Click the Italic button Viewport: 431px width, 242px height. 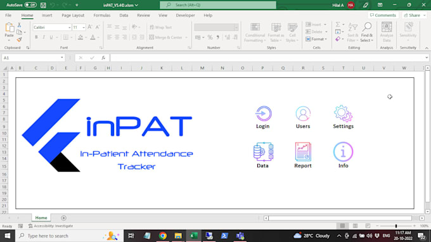click(44, 37)
